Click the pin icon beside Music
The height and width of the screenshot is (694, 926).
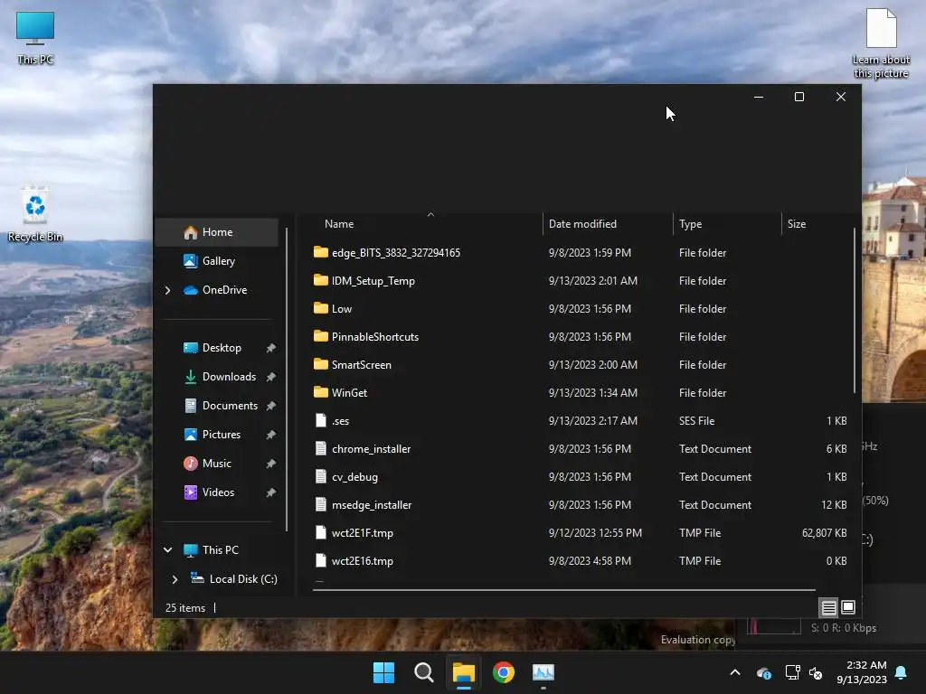coord(270,464)
